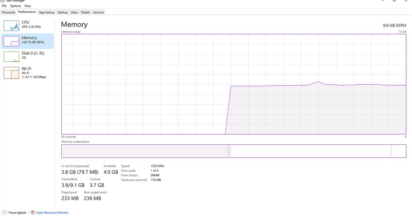The width and height of the screenshot is (412, 216).
Task: Click the Memory usage graph
Action: point(234,84)
